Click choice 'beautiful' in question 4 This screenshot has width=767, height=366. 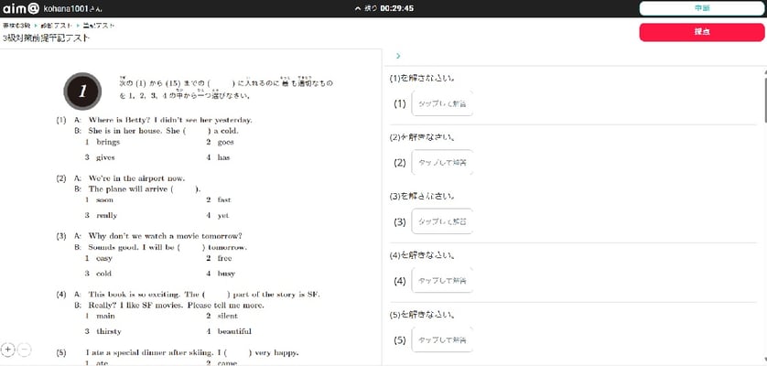pyautogui.click(x=234, y=331)
